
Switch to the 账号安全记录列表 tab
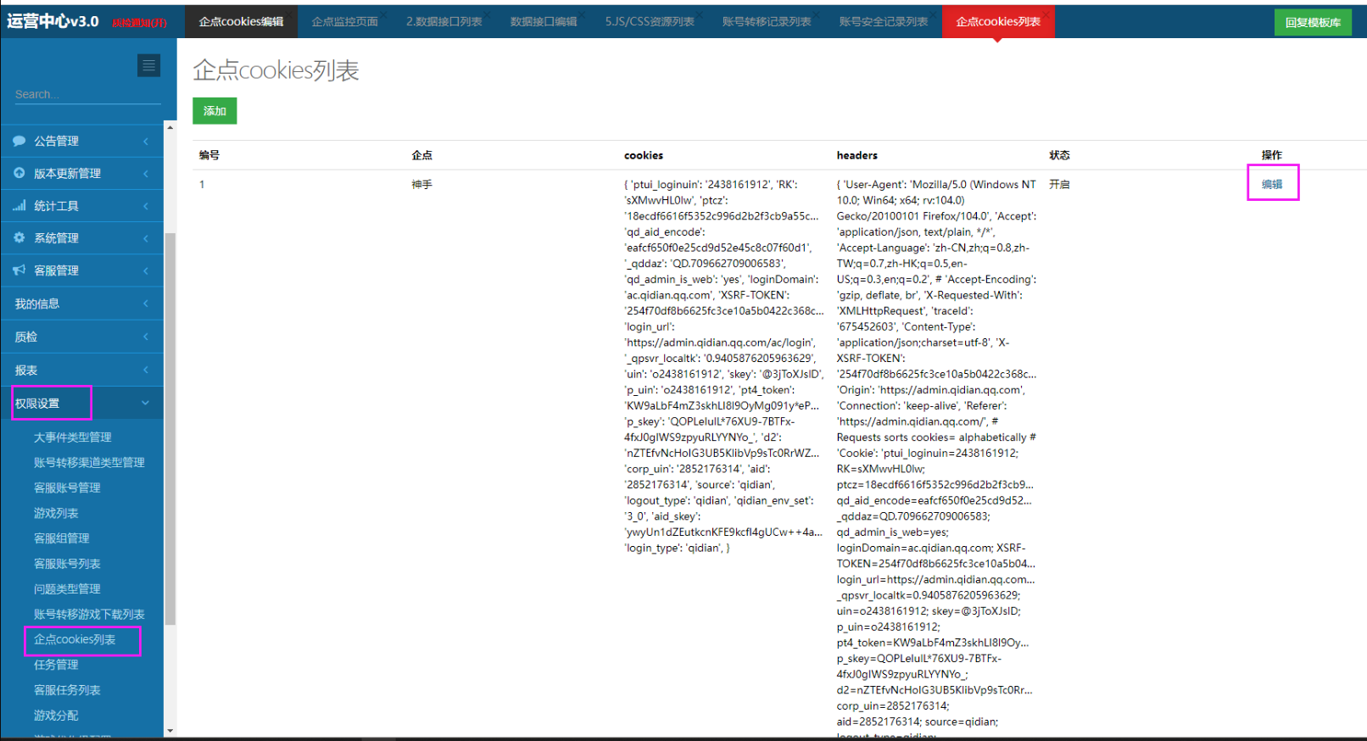884,21
